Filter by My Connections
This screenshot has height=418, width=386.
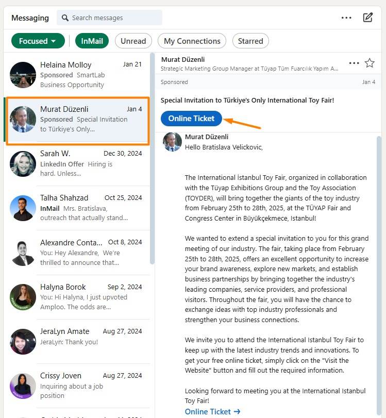tap(192, 41)
